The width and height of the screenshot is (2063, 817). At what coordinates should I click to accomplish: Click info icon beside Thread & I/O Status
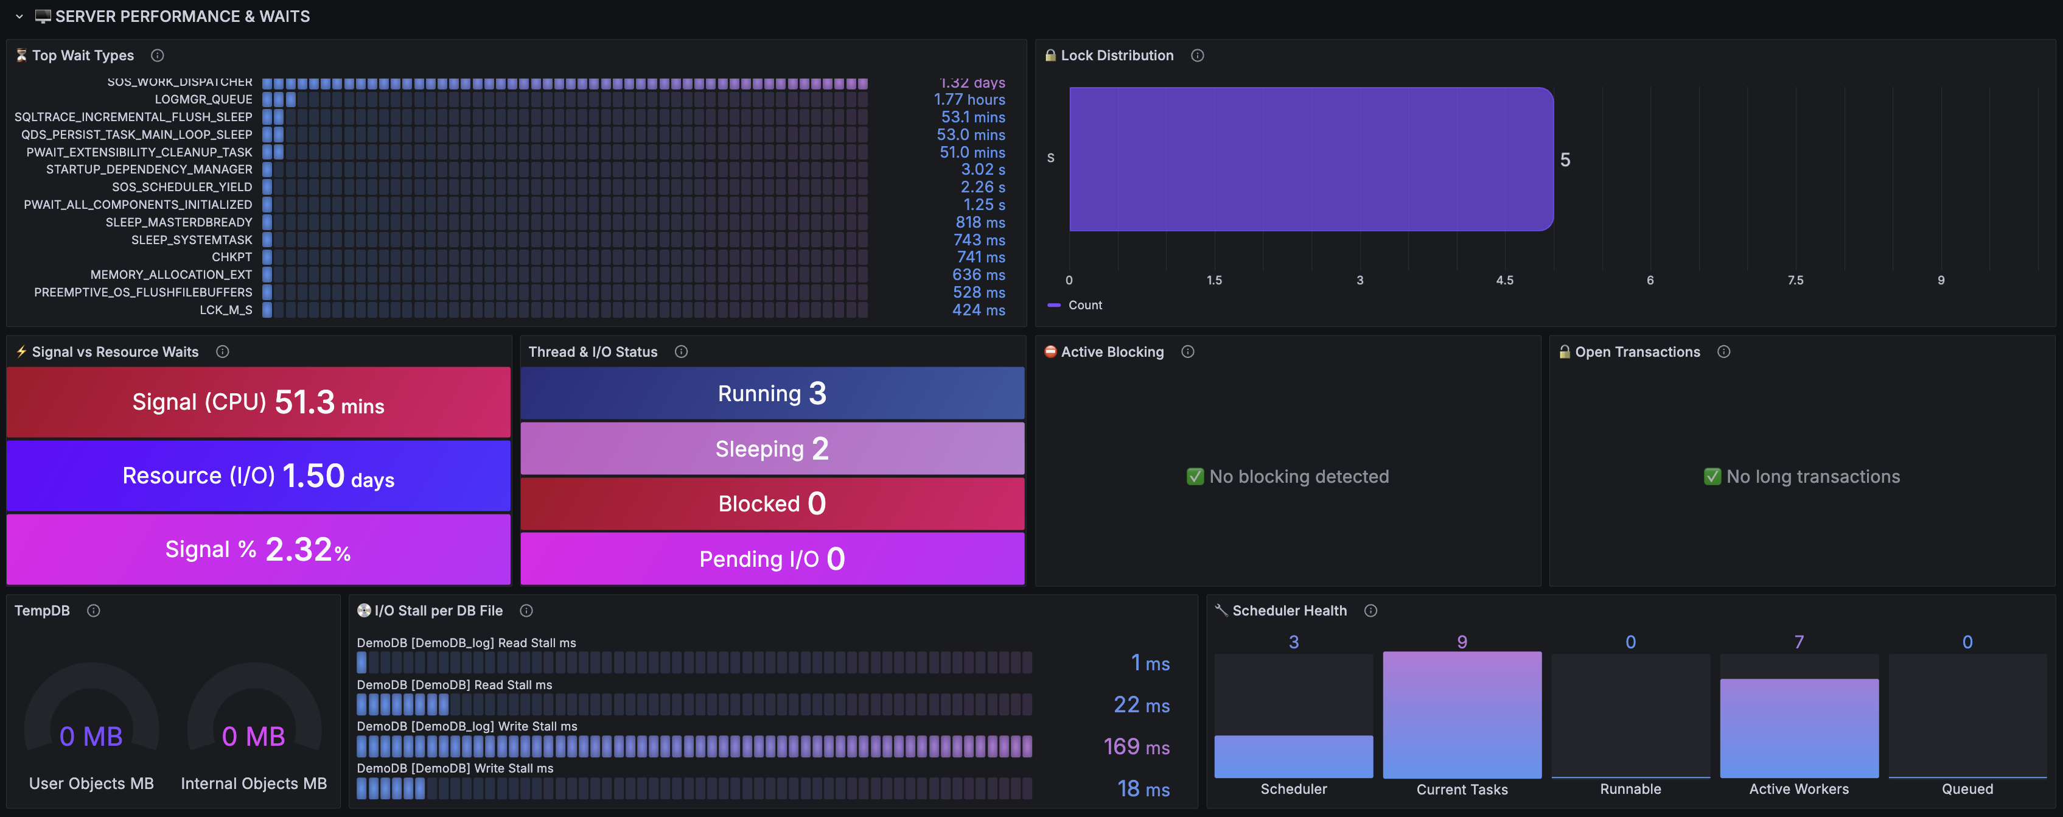[x=682, y=352]
